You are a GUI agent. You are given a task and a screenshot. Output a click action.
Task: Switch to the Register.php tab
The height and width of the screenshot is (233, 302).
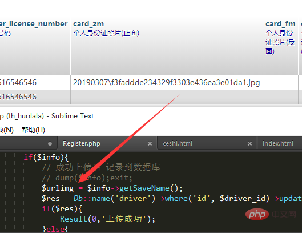pos(82,143)
